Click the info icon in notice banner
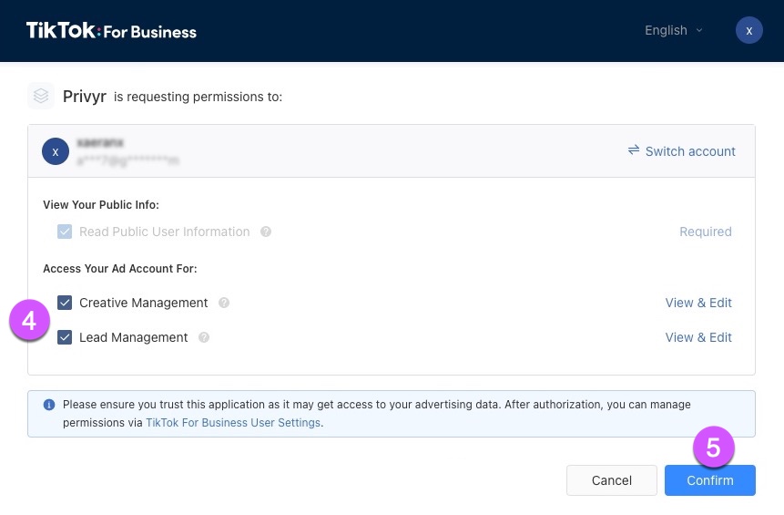784x515 pixels. tap(49, 405)
